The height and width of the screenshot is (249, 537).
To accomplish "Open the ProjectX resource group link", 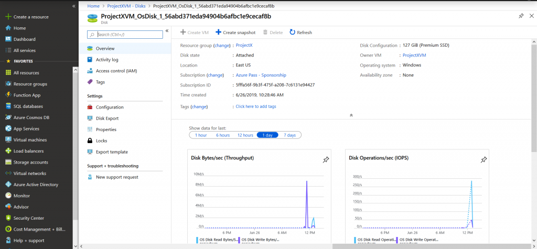I will point(244,45).
